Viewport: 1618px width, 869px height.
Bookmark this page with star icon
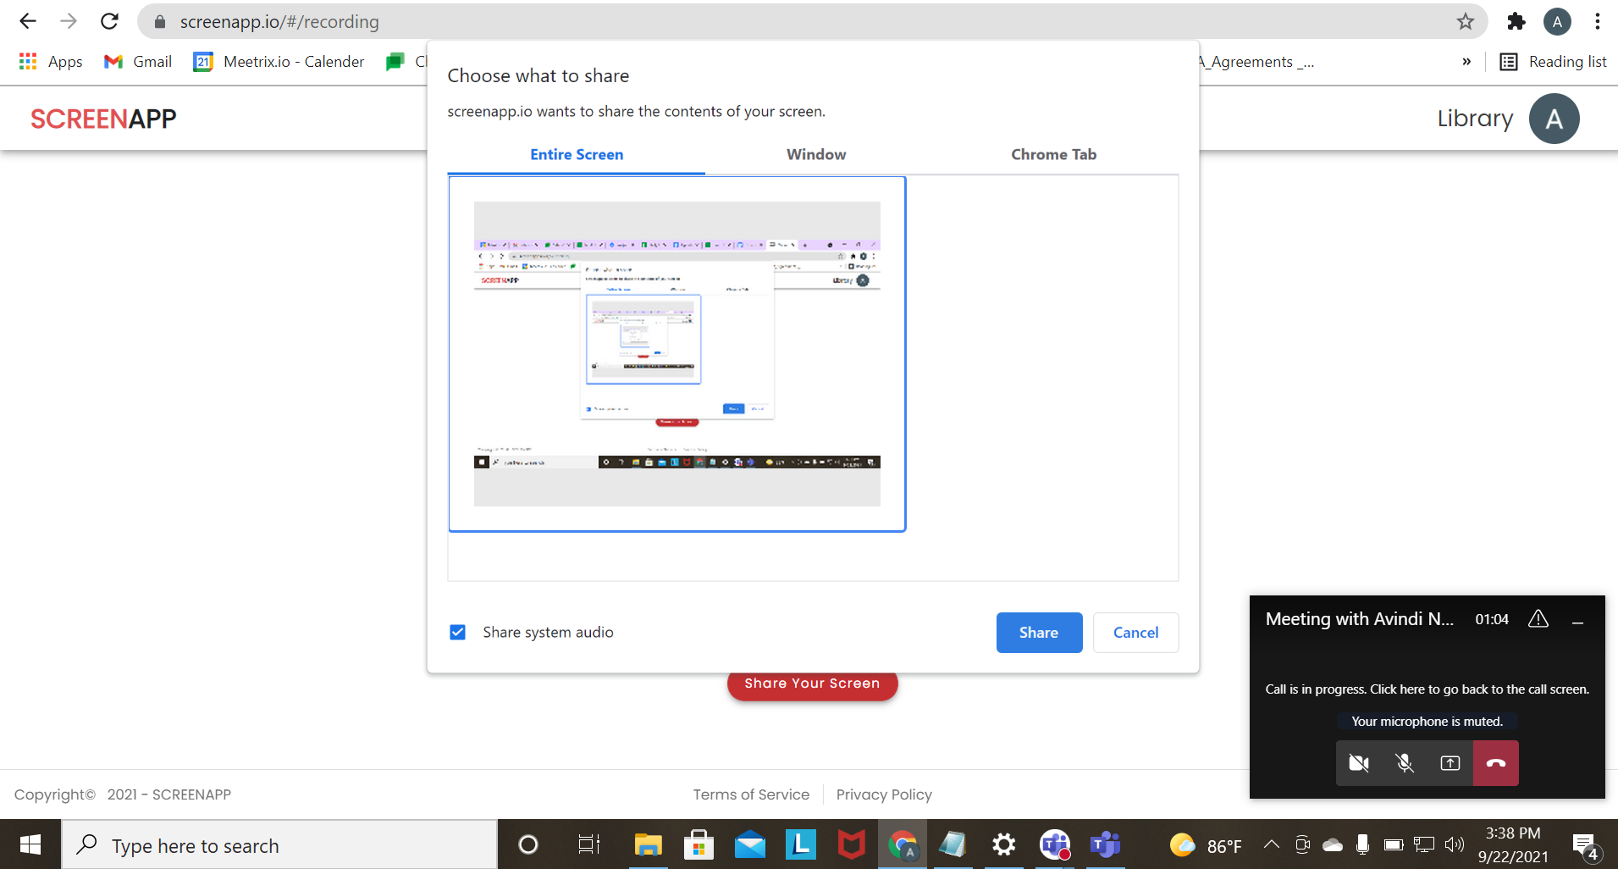(1466, 22)
